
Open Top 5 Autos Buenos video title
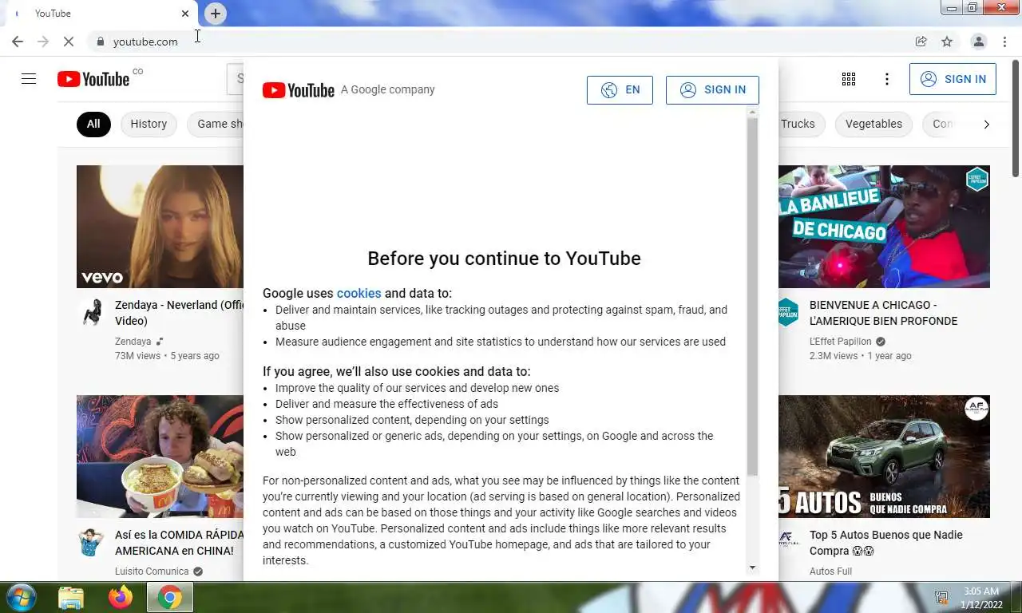pyautogui.click(x=886, y=543)
